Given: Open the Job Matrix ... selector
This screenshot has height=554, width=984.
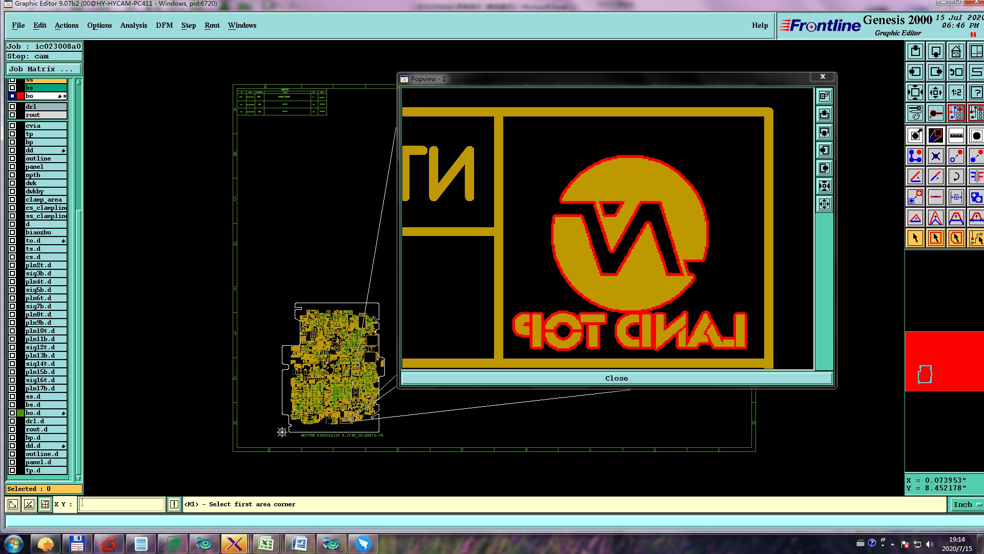Looking at the screenshot, I should tap(44, 69).
